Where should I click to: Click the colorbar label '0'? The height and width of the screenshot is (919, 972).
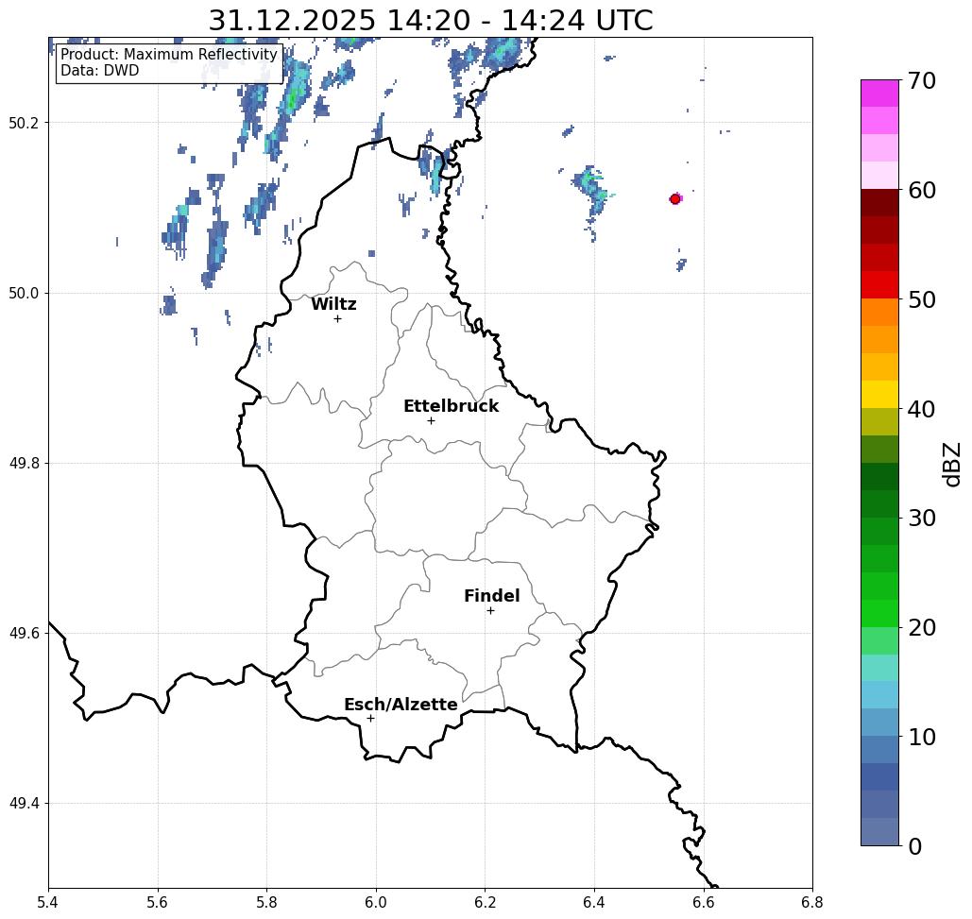coord(914,846)
